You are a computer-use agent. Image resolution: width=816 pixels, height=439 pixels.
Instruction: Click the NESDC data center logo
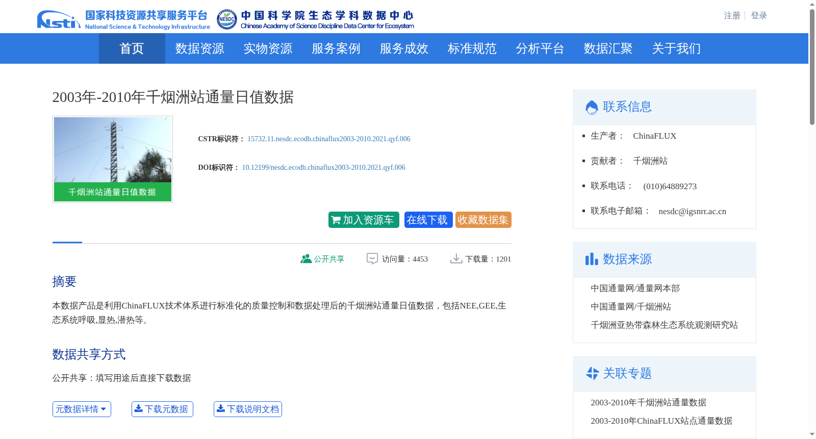pyautogui.click(x=315, y=19)
